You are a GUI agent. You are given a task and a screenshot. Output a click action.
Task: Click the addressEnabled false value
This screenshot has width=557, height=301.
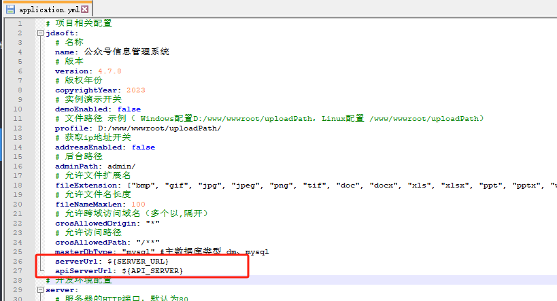[144, 147]
